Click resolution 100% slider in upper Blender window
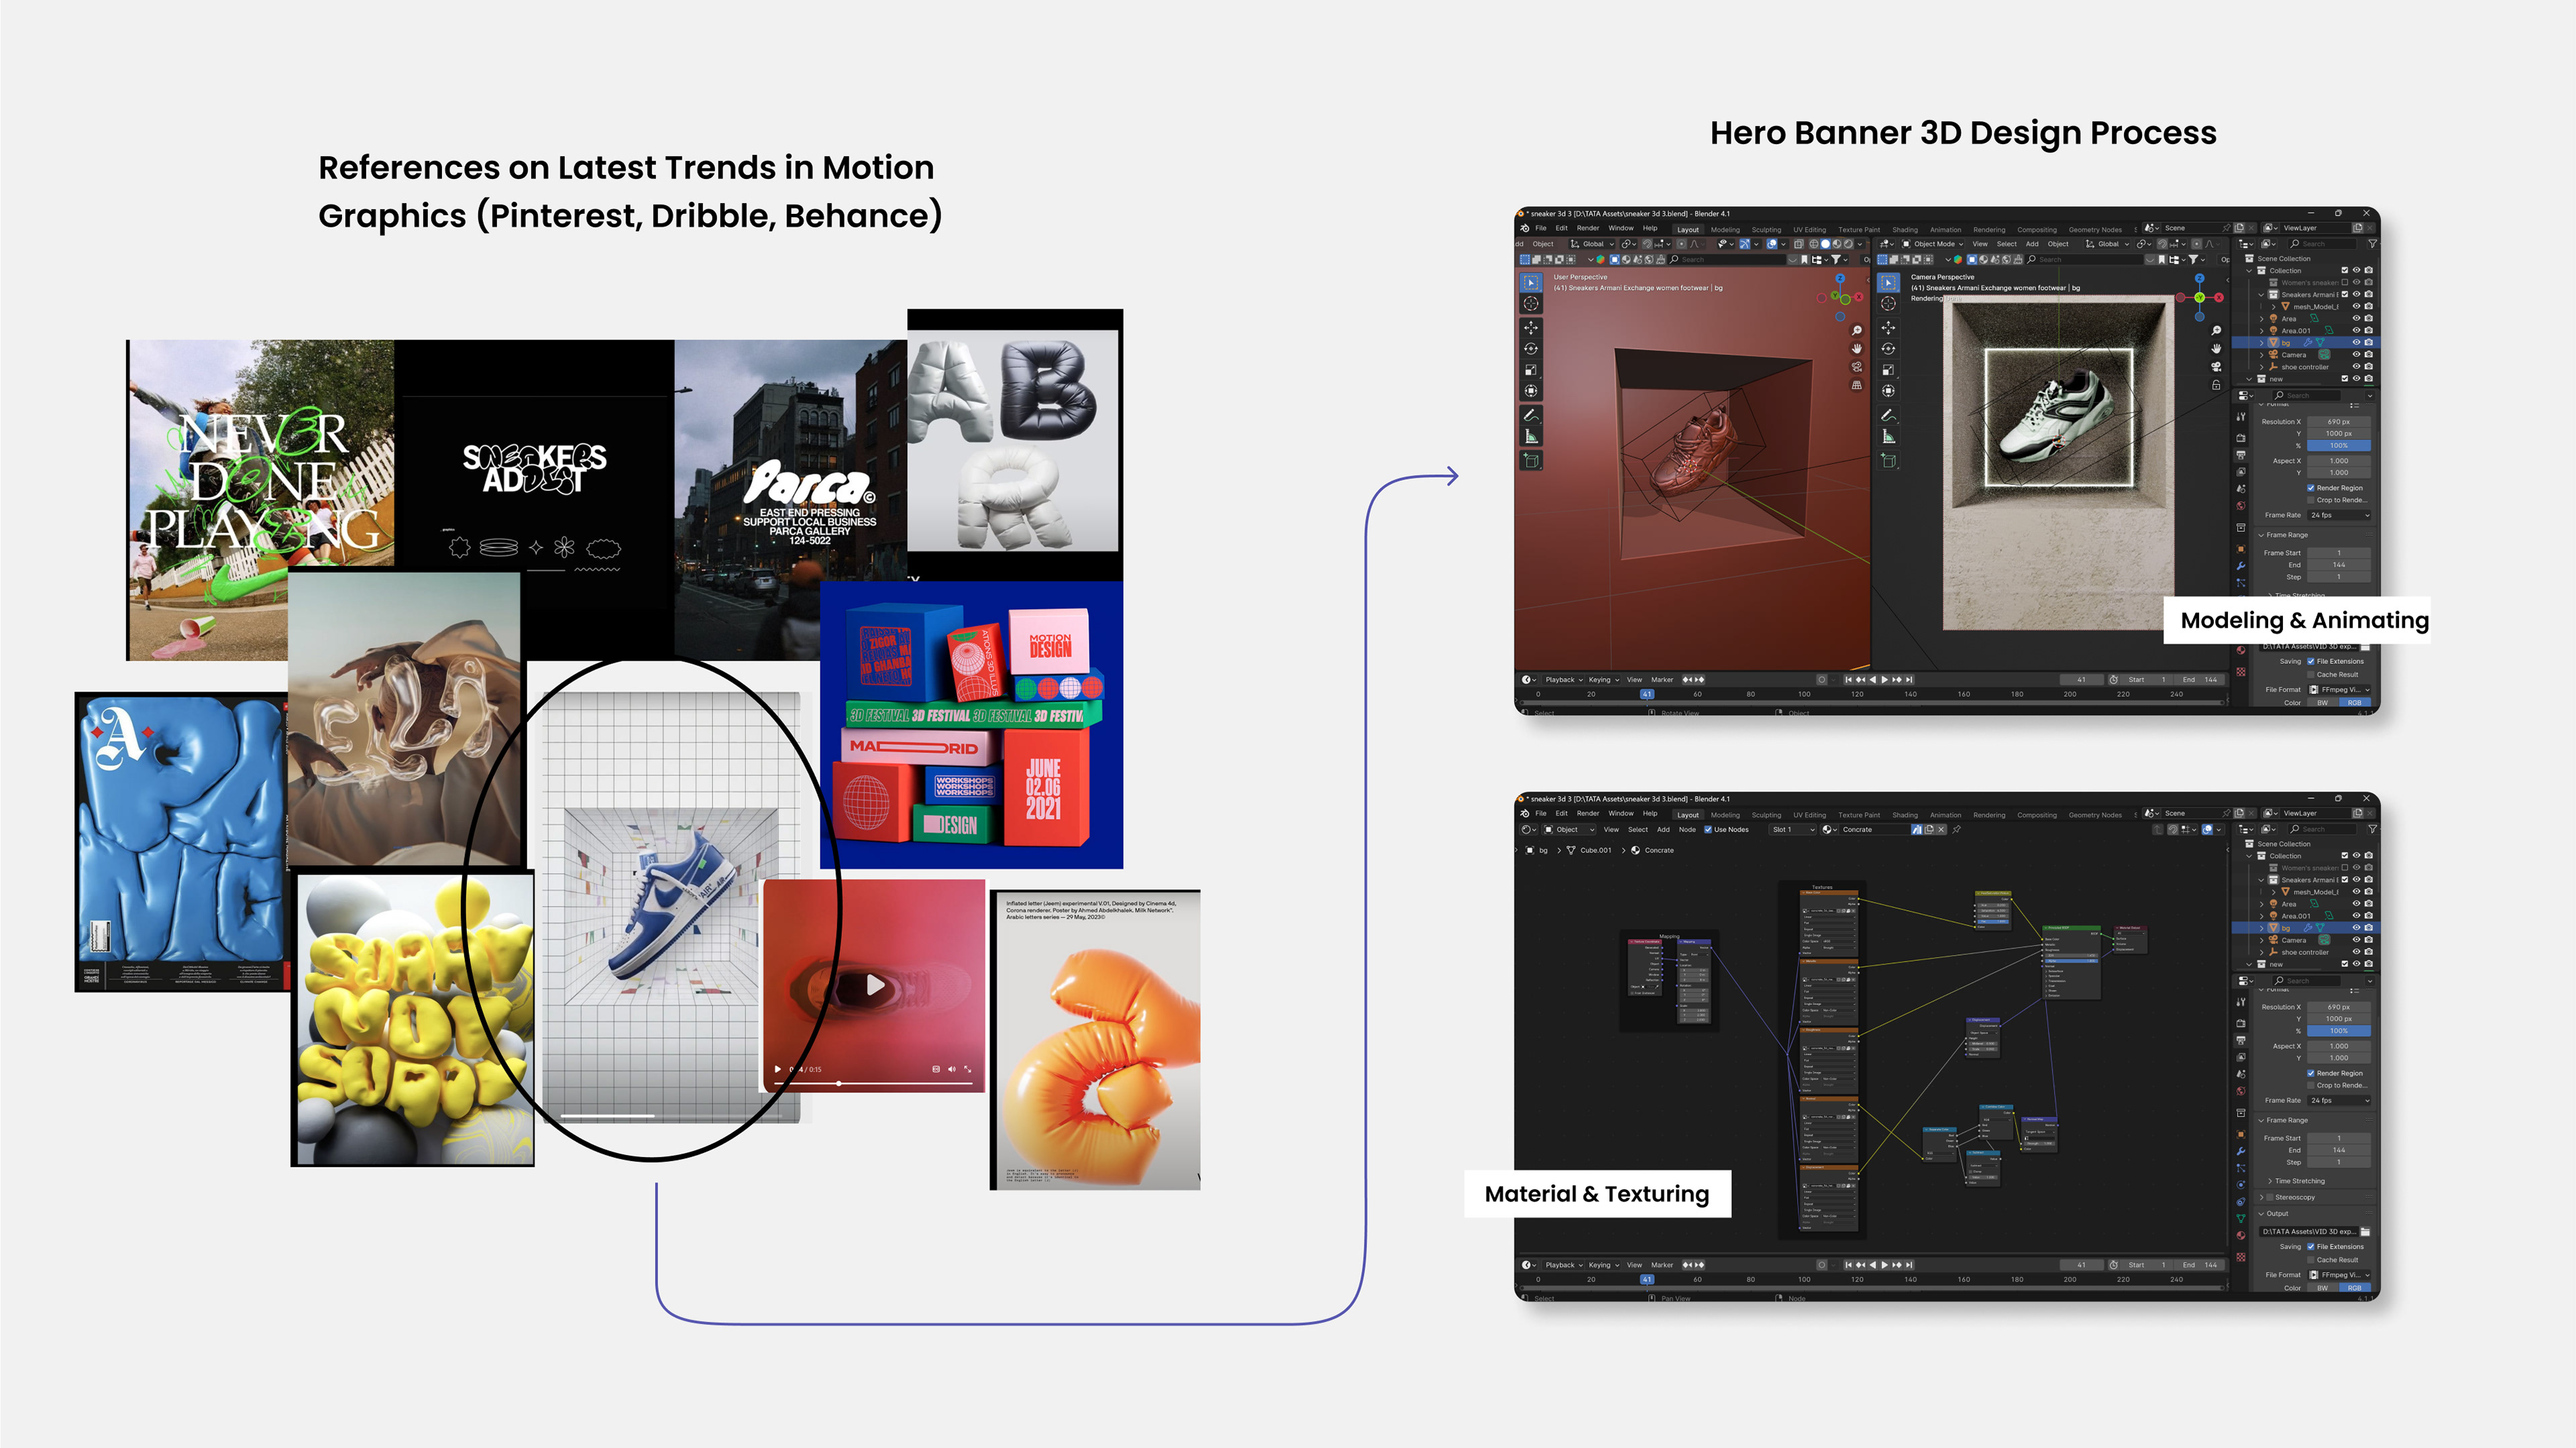Screen dimensions: 2576x1448 (2338, 445)
